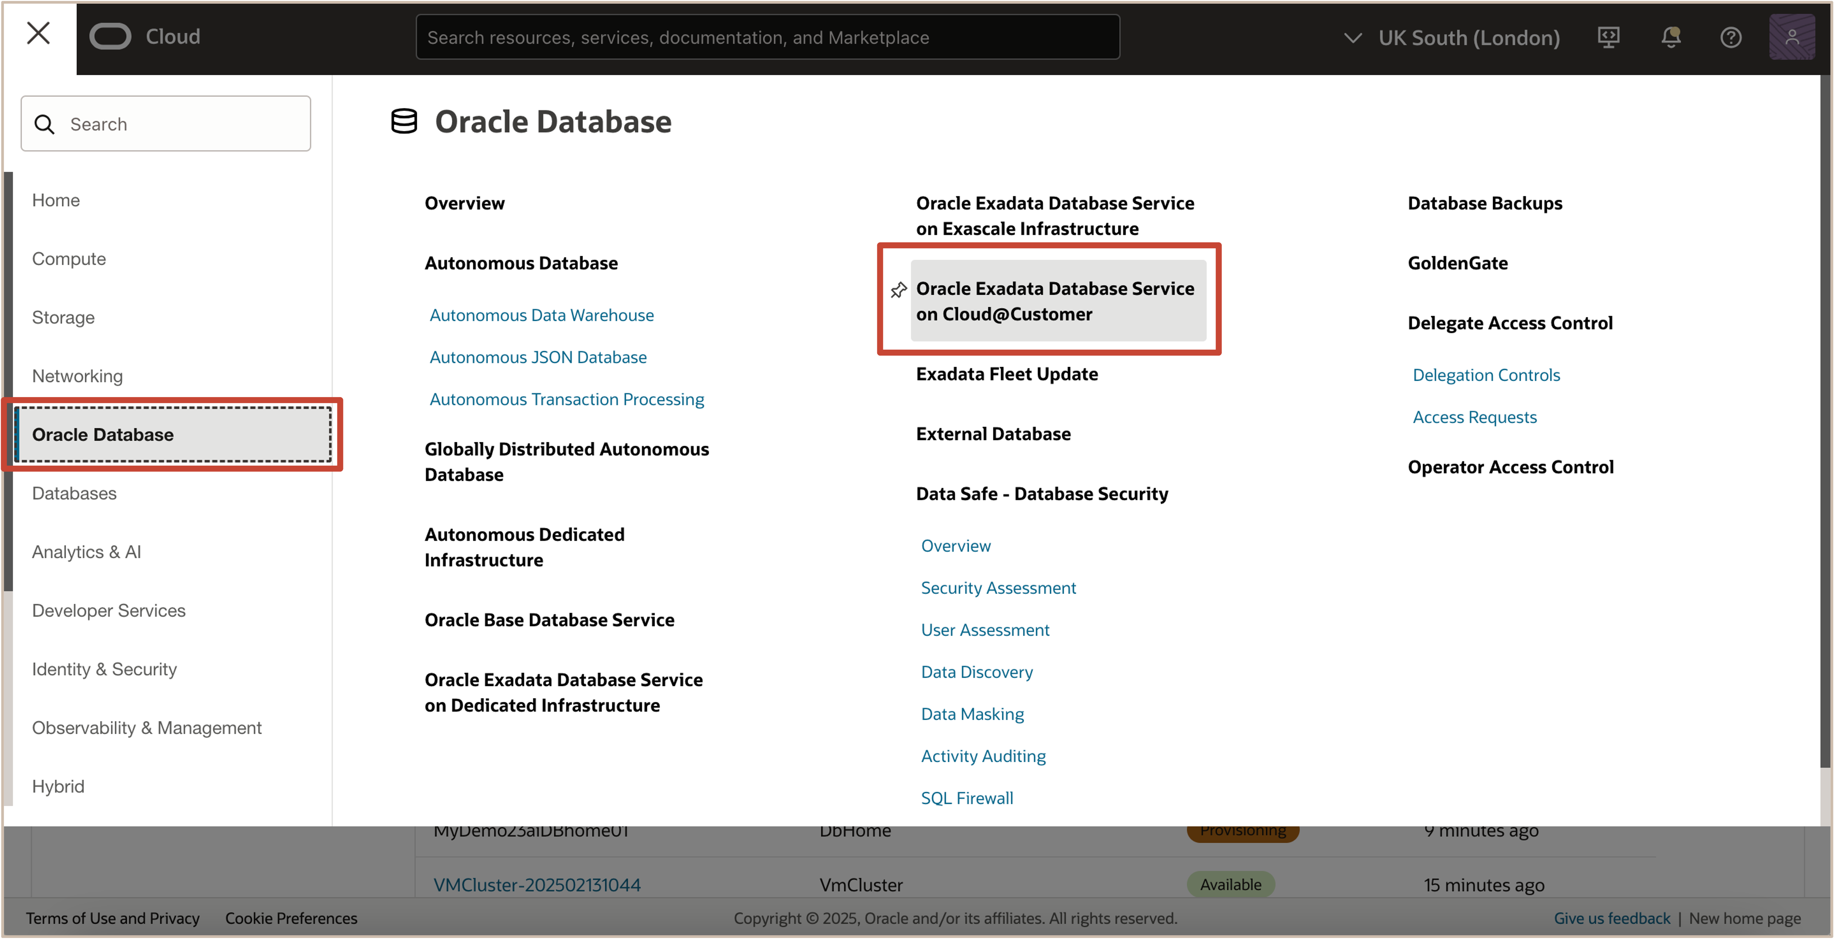
Task: Open the help question mark icon
Action: tap(1731, 37)
